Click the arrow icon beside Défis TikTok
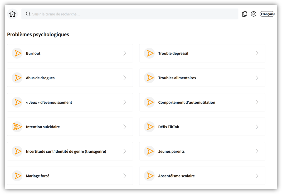282x194 pixels. (150, 127)
